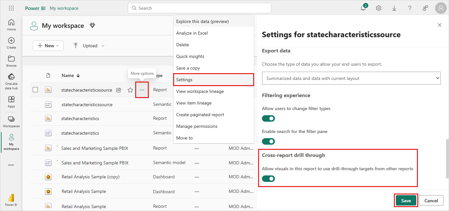The height and width of the screenshot is (211, 449).
Task: Open Apps in the sidebar
Action: coord(11,102)
